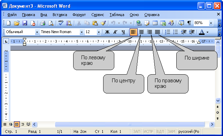This screenshot has width=223, height=136.
Task: Expand undo history dropdown arrow
Action: (119, 23)
